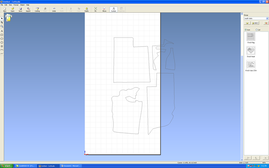Select the zoom magnifier tool
The height and width of the screenshot is (168, 269).
[2, 26]
